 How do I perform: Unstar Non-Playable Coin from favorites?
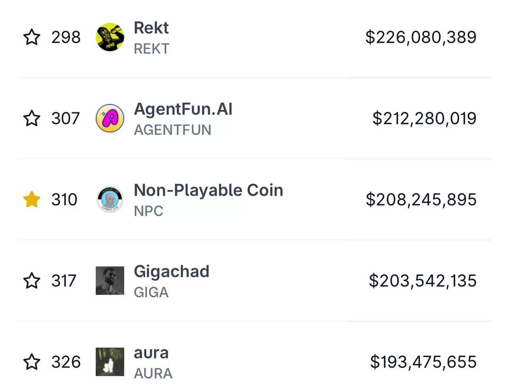(x=31, y=199)
